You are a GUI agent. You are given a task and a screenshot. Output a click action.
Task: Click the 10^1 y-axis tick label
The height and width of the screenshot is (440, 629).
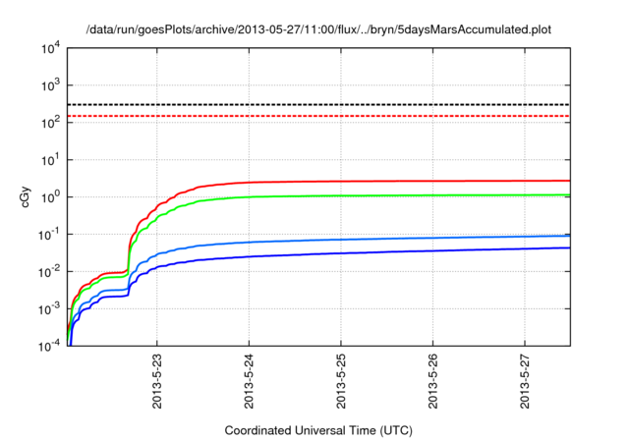click(x=50, y=160)
